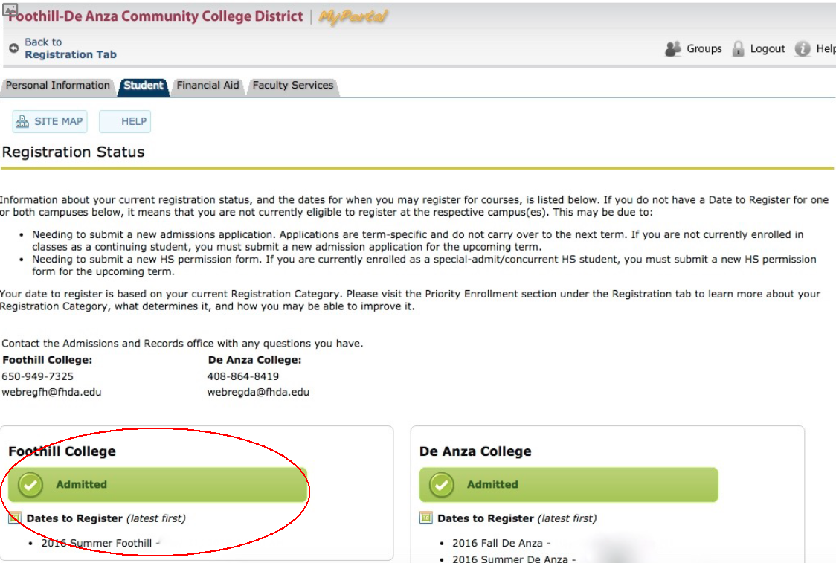Click the Foothill Admitted green checkmark icon
This screenshot has width=836, height=563.
tap(30, 485)
